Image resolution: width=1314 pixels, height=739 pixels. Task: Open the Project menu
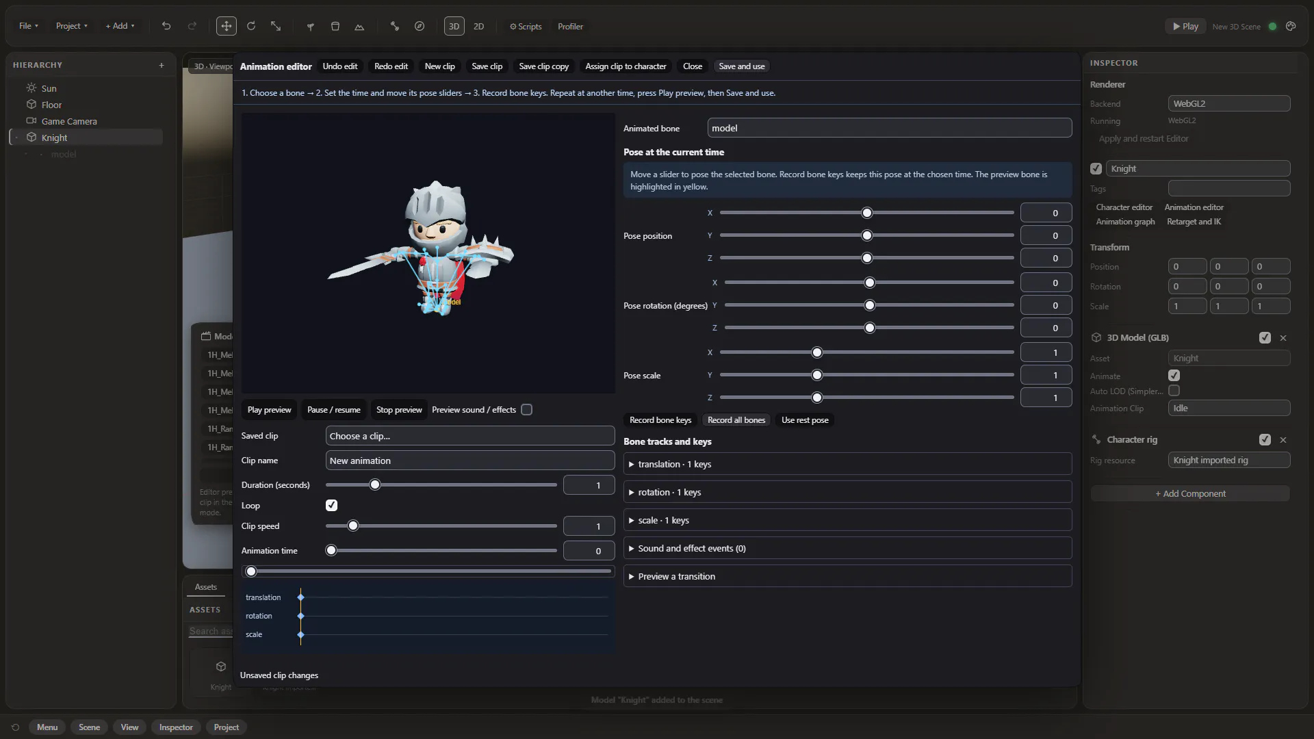[72, 26]
